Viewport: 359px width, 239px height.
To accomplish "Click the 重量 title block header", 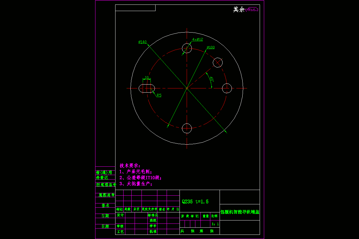I will click(206, 216).
